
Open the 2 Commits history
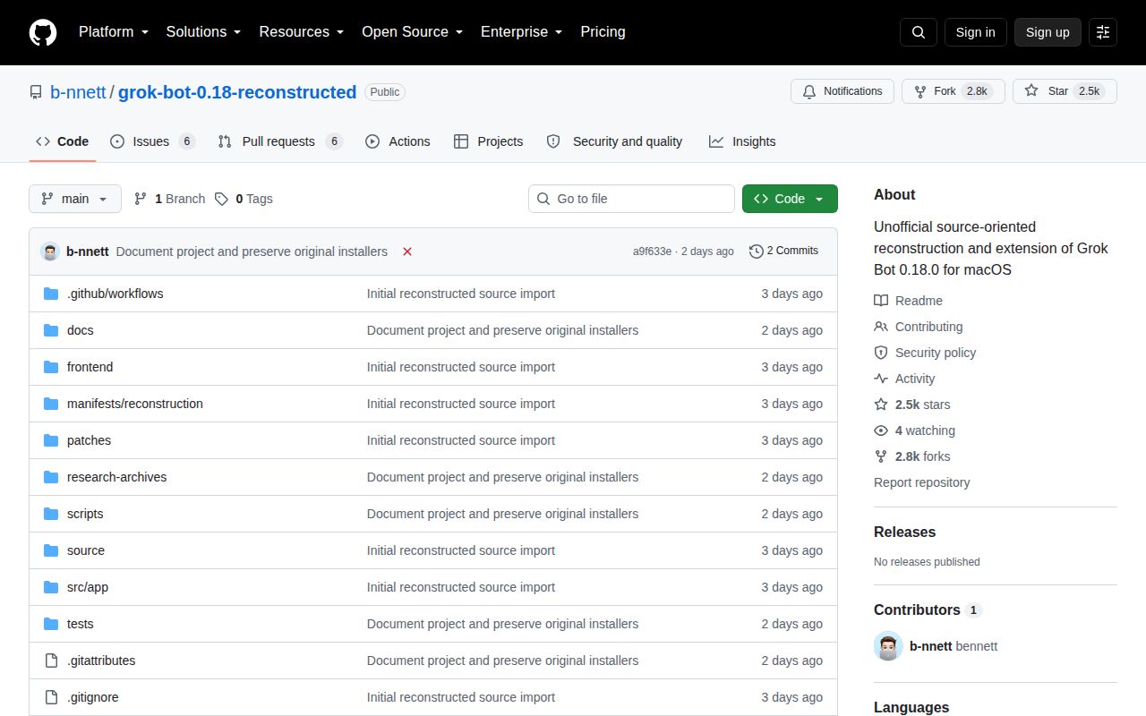click(x=783, y=251)
